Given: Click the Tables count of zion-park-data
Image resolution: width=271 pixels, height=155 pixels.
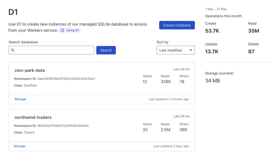Looking at the screenshot, I should click(145, 82).
